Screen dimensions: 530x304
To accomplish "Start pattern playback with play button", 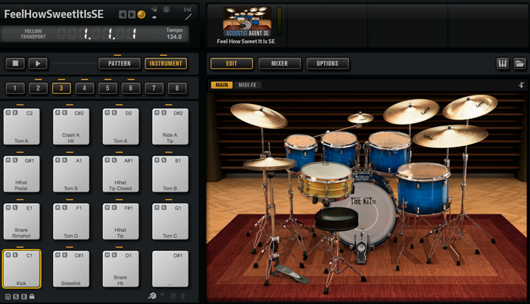I will 37,63.
